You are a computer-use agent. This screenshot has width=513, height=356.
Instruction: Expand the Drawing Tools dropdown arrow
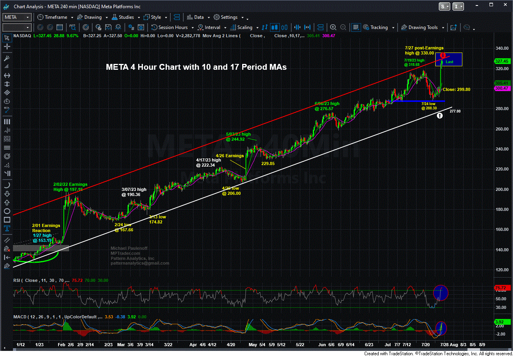tap(443, 28)
